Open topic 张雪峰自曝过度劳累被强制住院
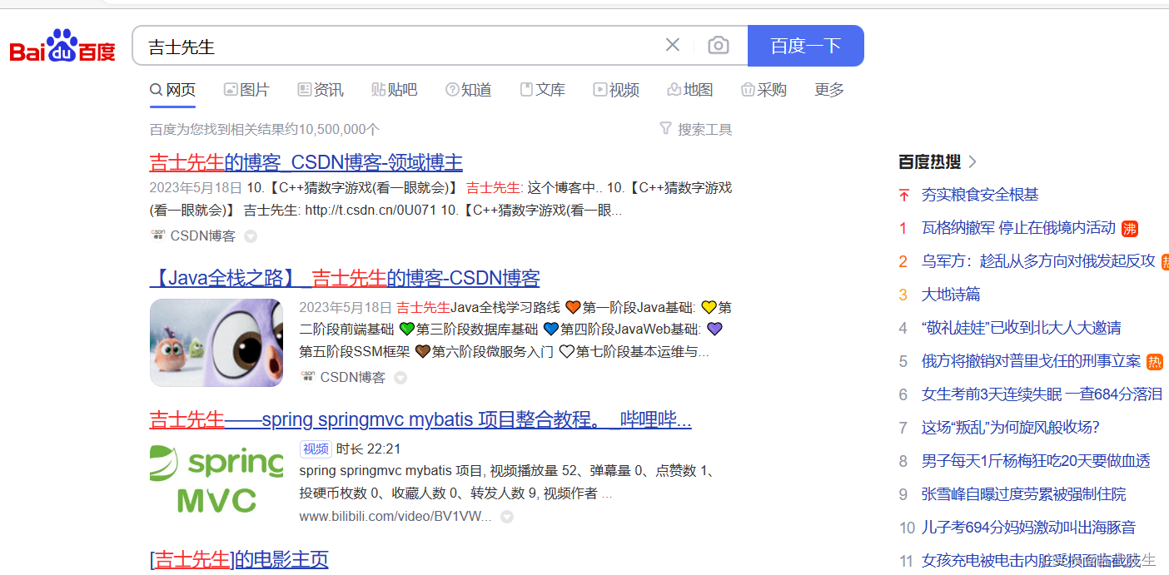 click(1023, 494)
